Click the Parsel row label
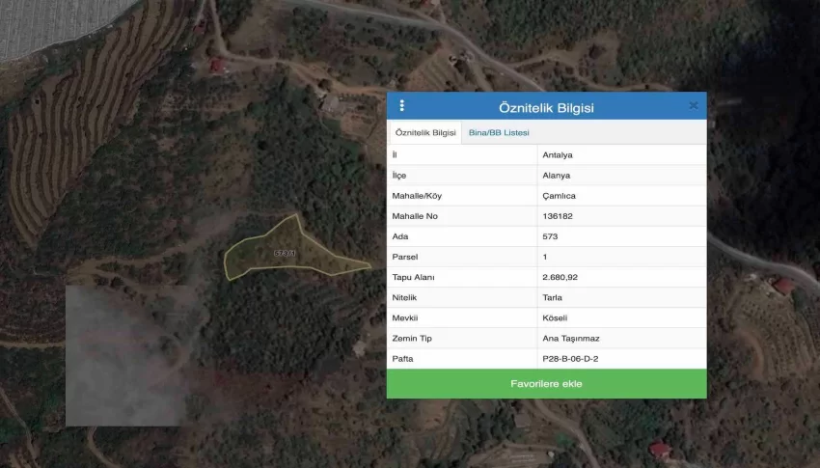Viewport: 820px width, 468px height. coord(403,257)
